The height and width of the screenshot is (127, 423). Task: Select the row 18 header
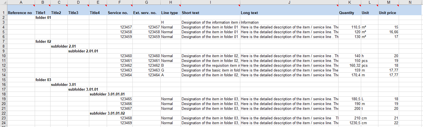click(x=3, y=94)
